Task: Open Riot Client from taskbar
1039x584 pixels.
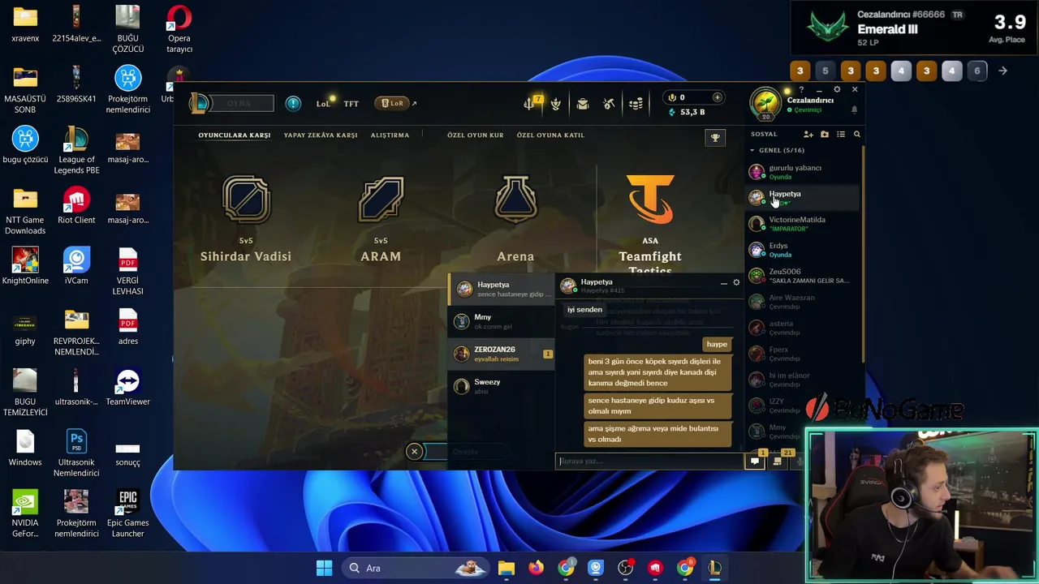Action: tap(655, 568)
